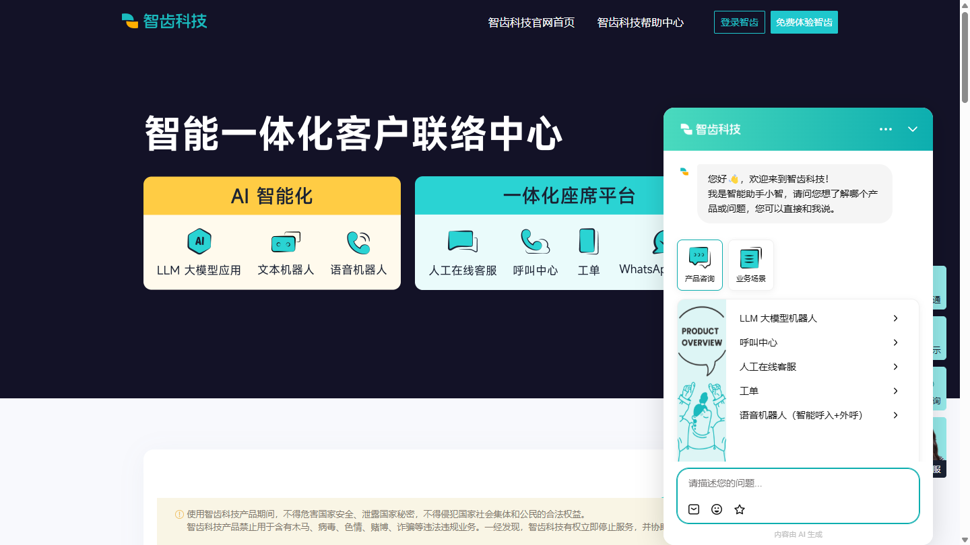The height and width of the screenshot is (545, 970).
Task: Click the welcome message bubble from 小智
Action: 795,194
